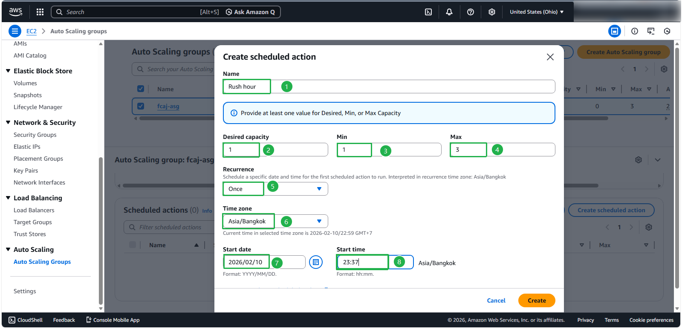The height and width of the screenshot is (329, 682).
Task: Click the Create button in dialog
Action: tap(537, 300)
